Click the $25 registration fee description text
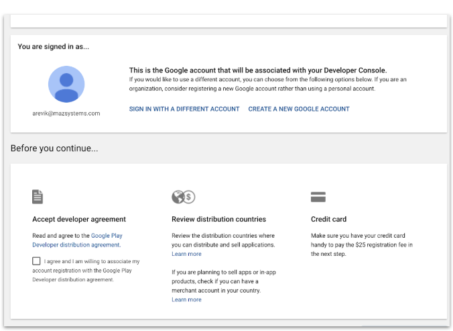Viewport: 453px width, 331px height. (x=362, y=245)
